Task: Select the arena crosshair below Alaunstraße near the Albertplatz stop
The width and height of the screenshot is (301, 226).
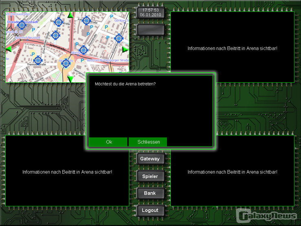Action: tap(83, 50)
